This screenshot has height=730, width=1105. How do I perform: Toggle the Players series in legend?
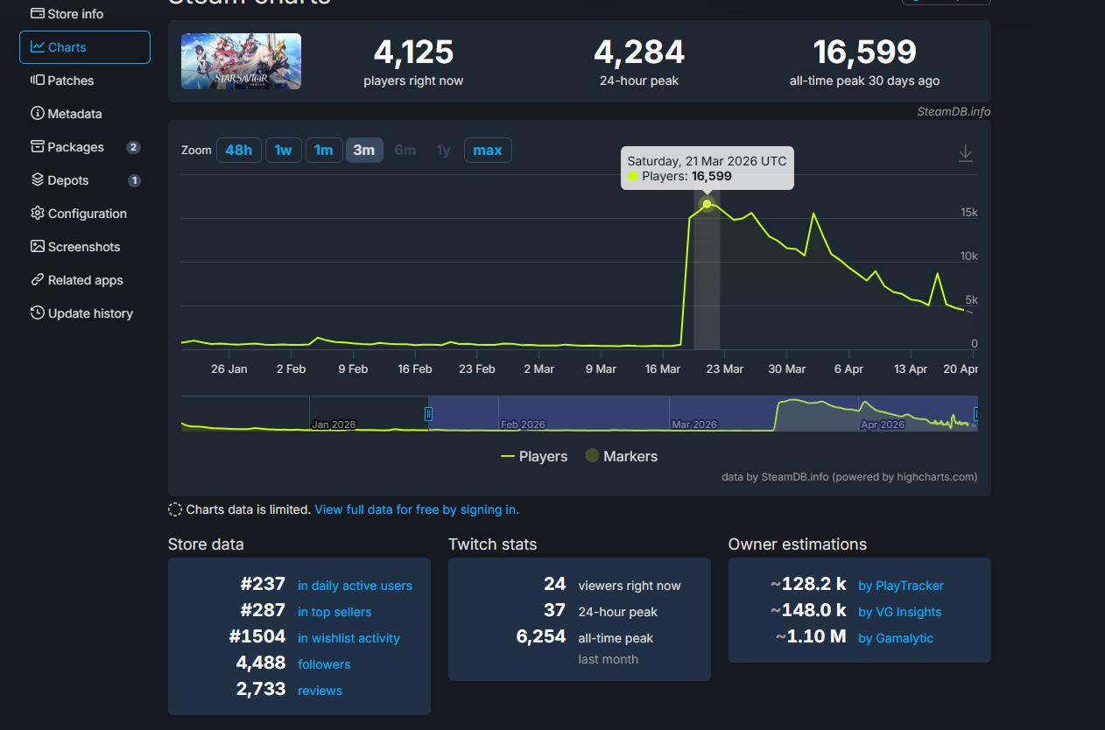pos(534,456)
